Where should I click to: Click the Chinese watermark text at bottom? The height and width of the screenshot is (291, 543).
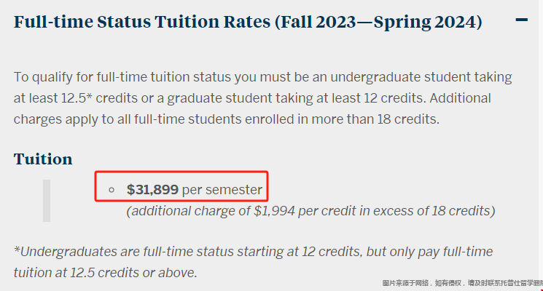[462, 283]
